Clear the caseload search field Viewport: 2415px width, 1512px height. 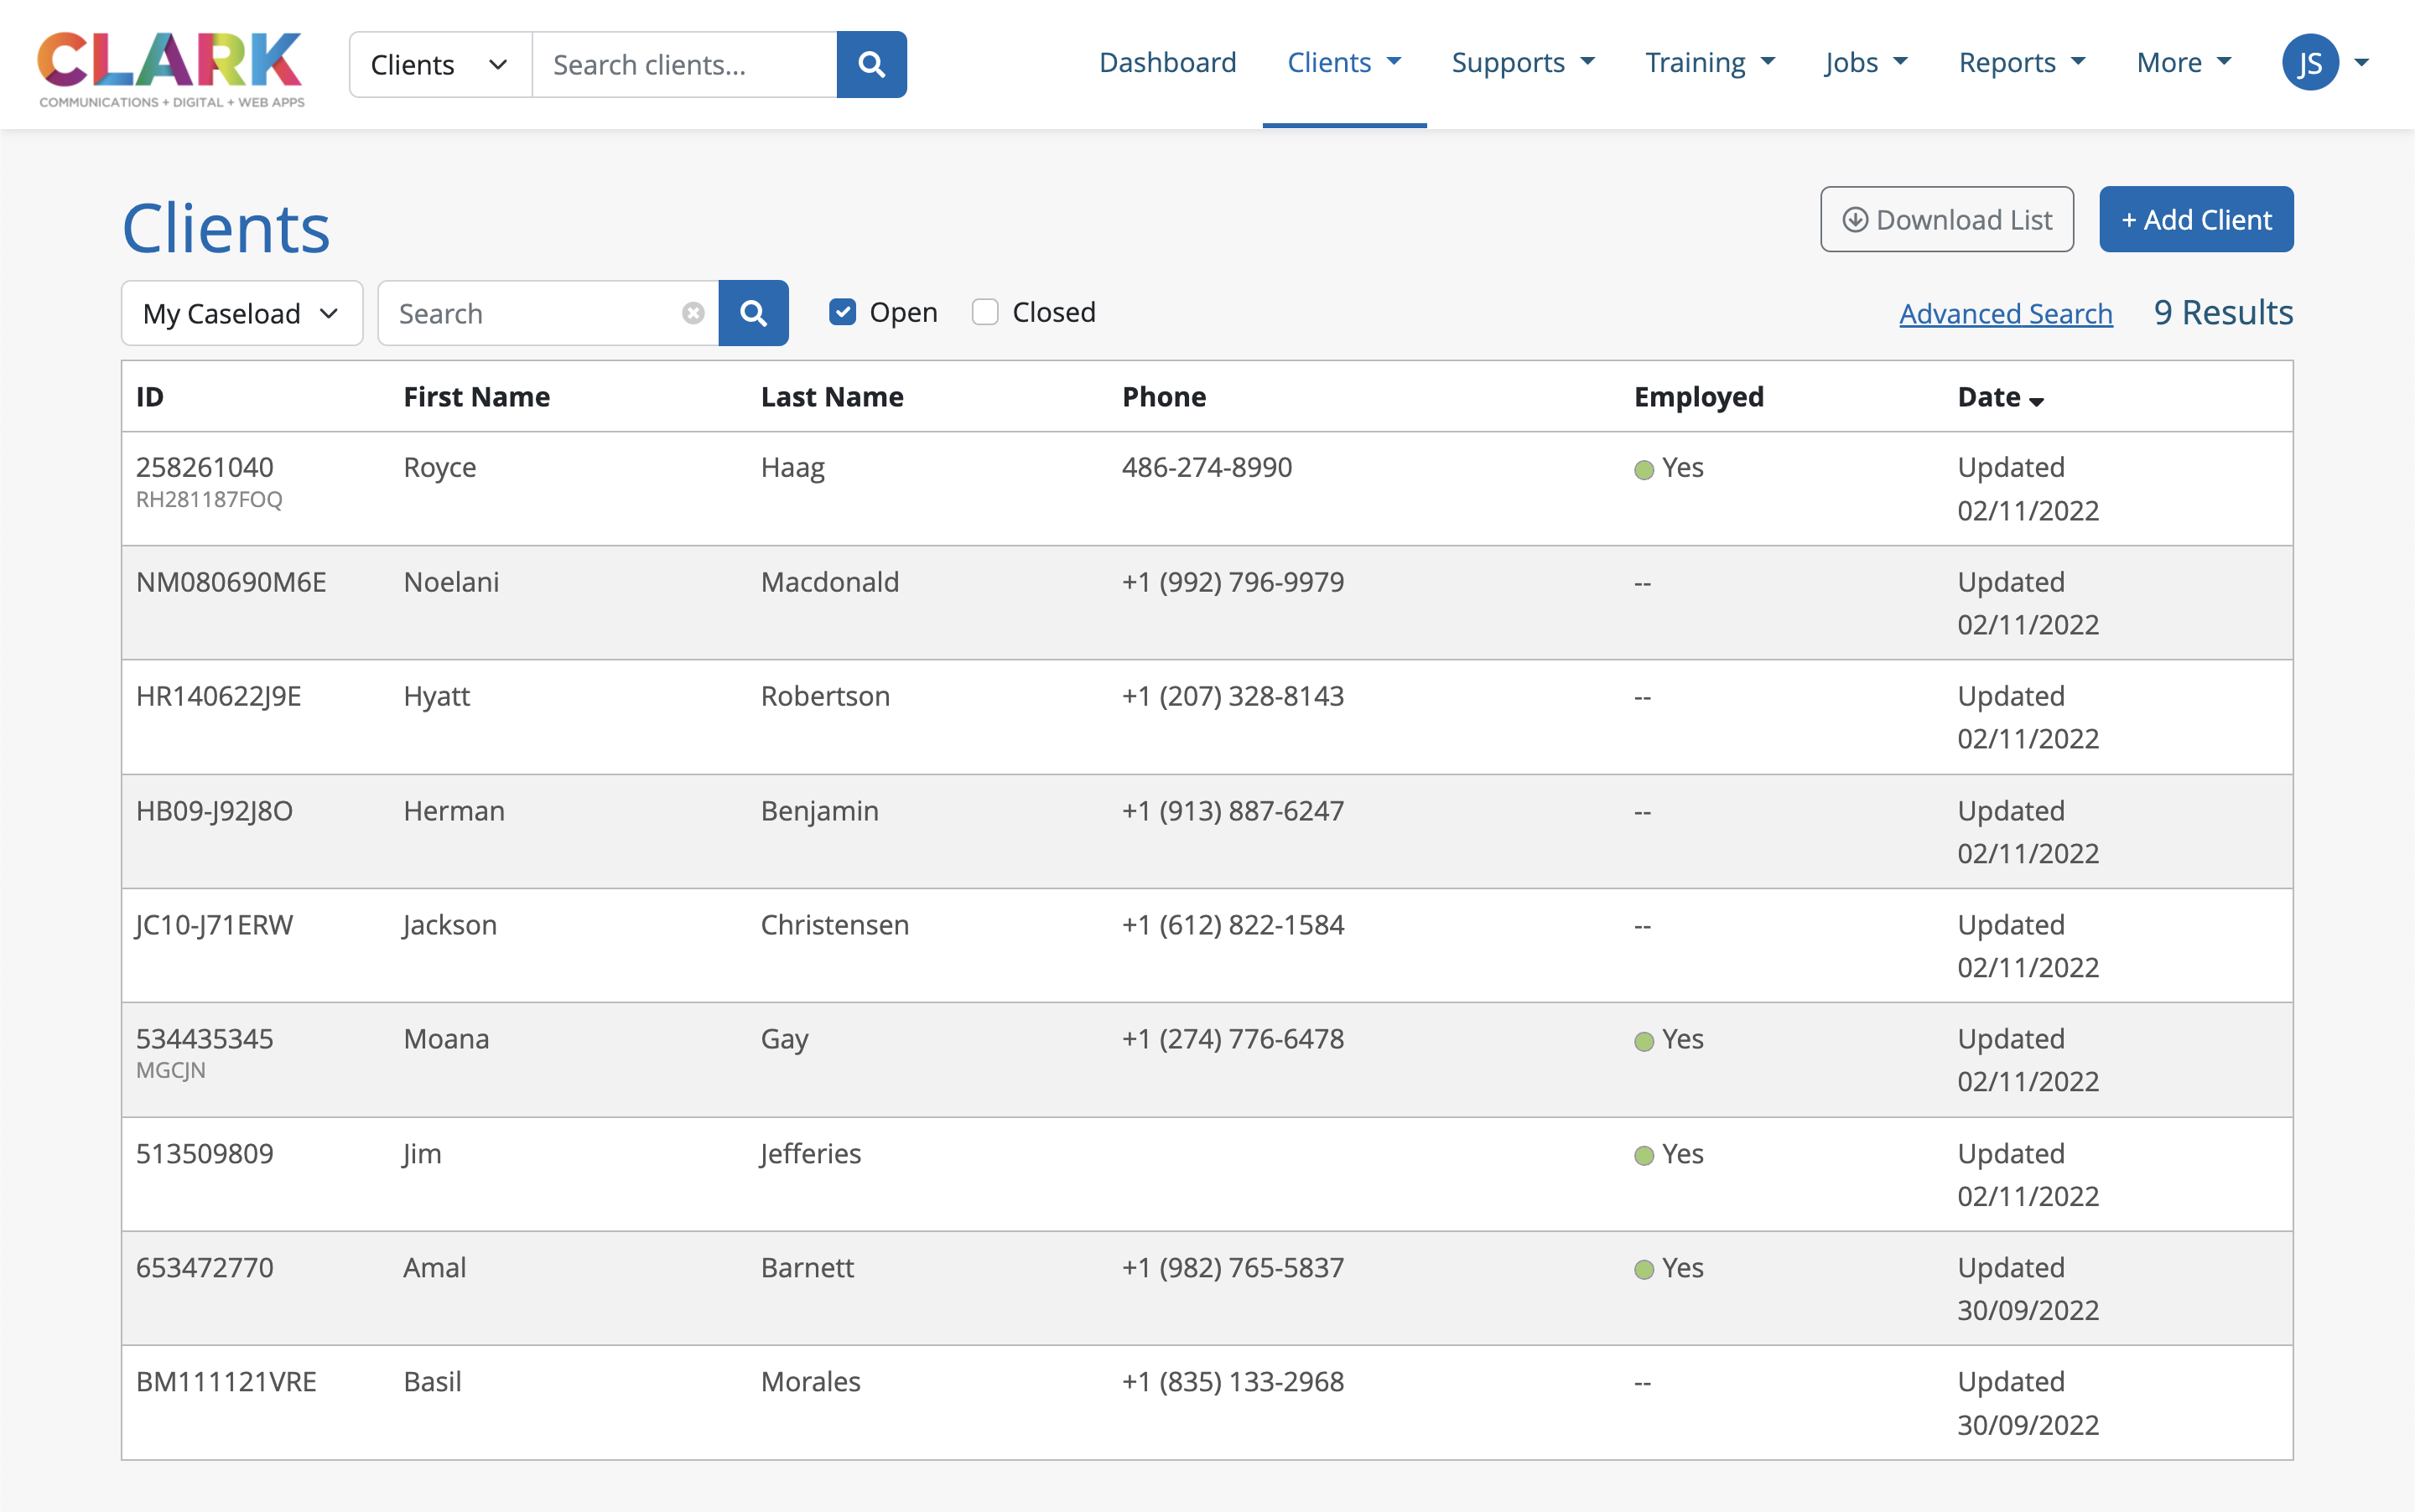point(693,313)
